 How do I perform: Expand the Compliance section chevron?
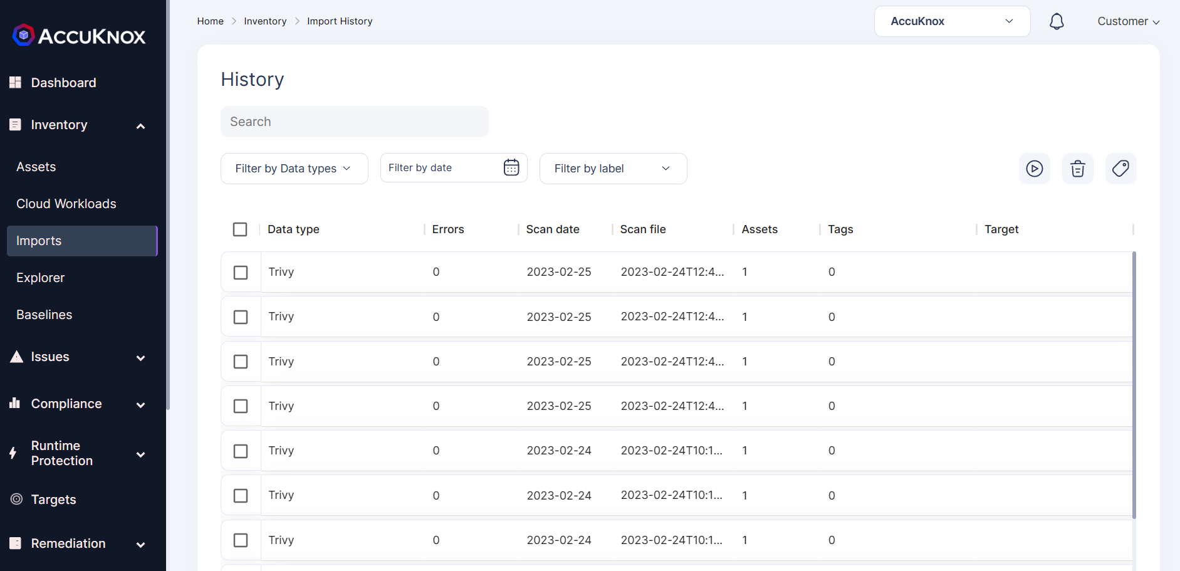(141, 405)
